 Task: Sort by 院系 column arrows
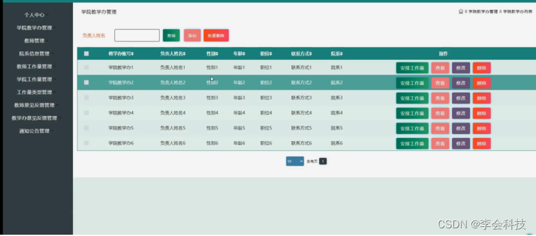(x=342, y=54)
